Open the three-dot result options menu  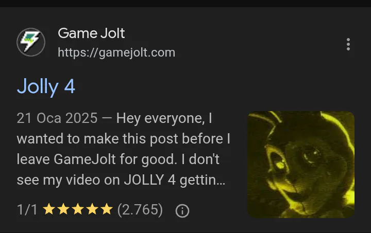pyautogui.click(x=348, y=44)
